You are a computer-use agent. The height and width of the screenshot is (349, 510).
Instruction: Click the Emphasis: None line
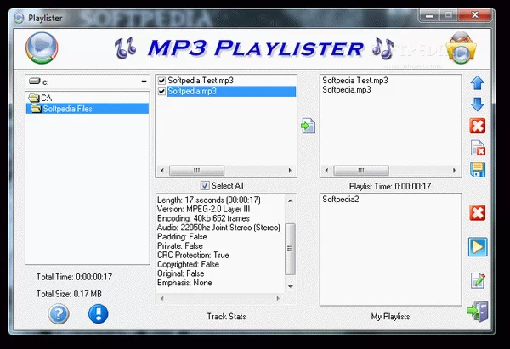point(184,283)
